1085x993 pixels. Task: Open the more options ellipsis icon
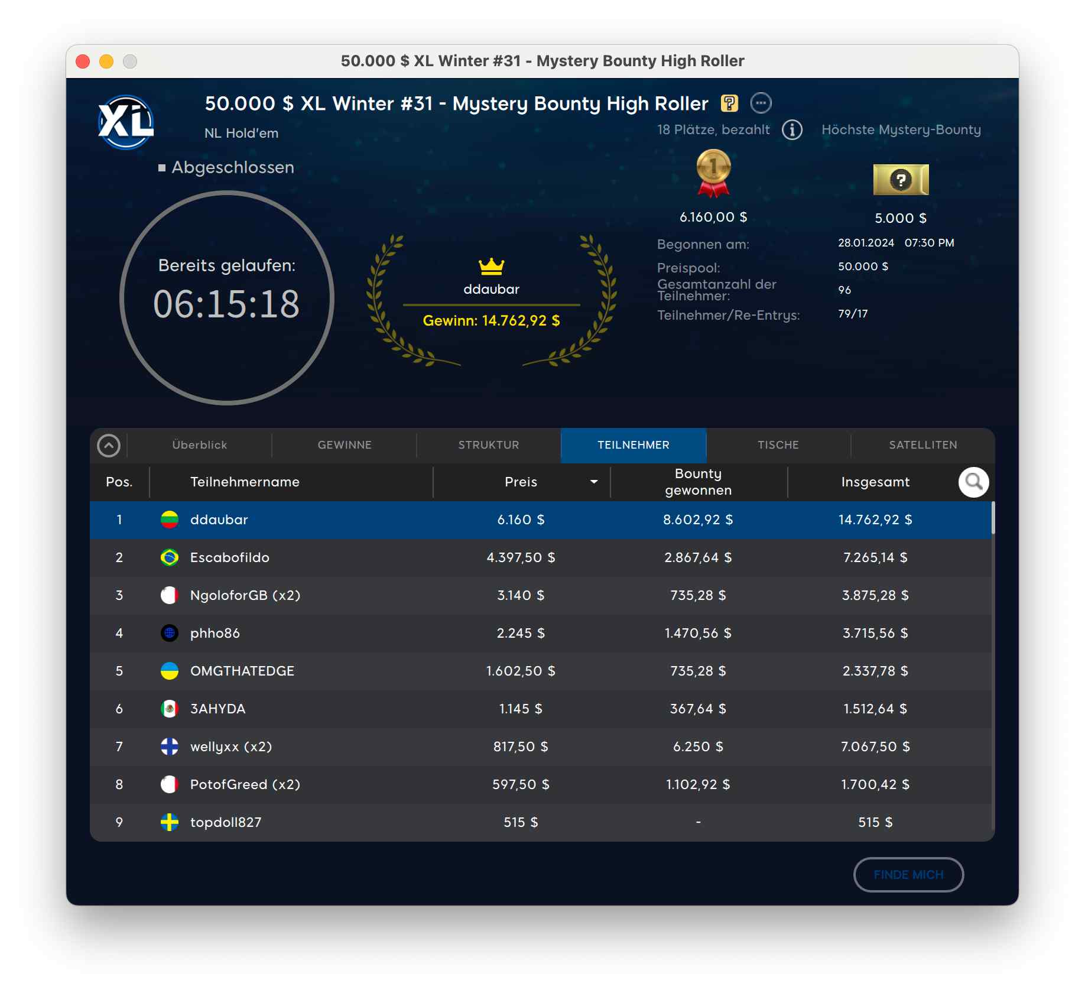pos(761,103)
